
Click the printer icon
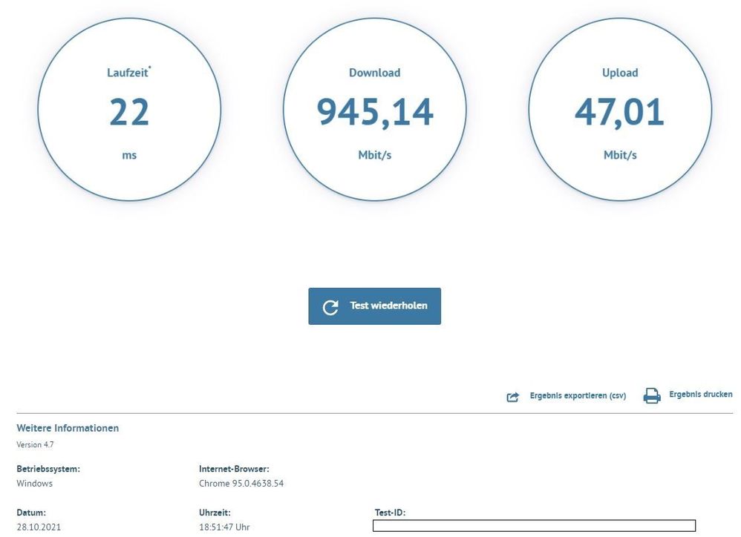(x=652, y=395)
